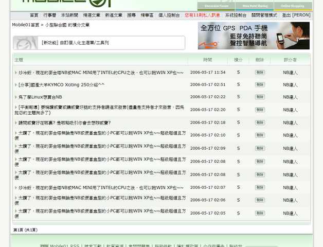The width and height of the screenshot is (323, 247).
Task: Delete the KYMCO Xciting 250 score entry
Action: pyautogui.click(x=260, y=85)
